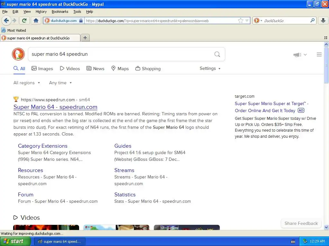Open the browser home page icon
Screen dimensions: 329x246
pyautogui.click(x=36, y=20)
